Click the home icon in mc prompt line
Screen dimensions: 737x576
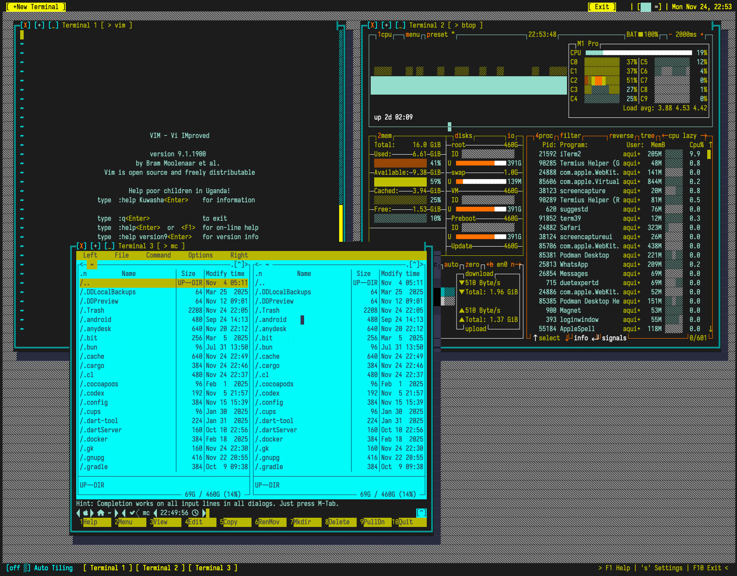101,513
